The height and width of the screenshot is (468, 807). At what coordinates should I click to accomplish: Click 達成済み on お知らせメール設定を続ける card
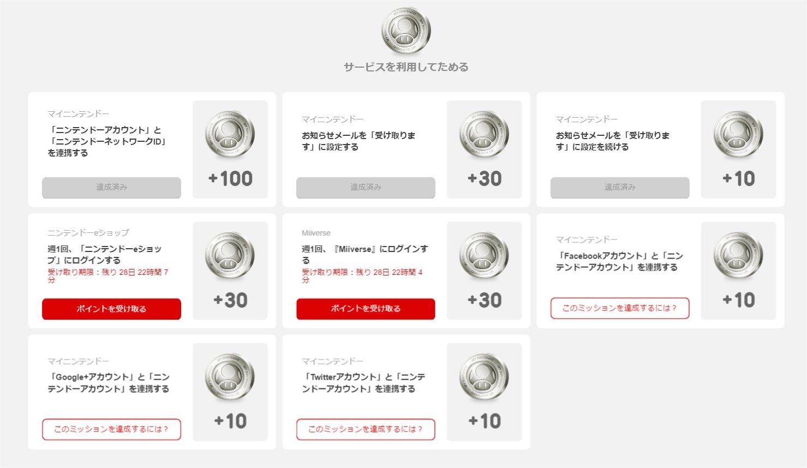point(619,187)
